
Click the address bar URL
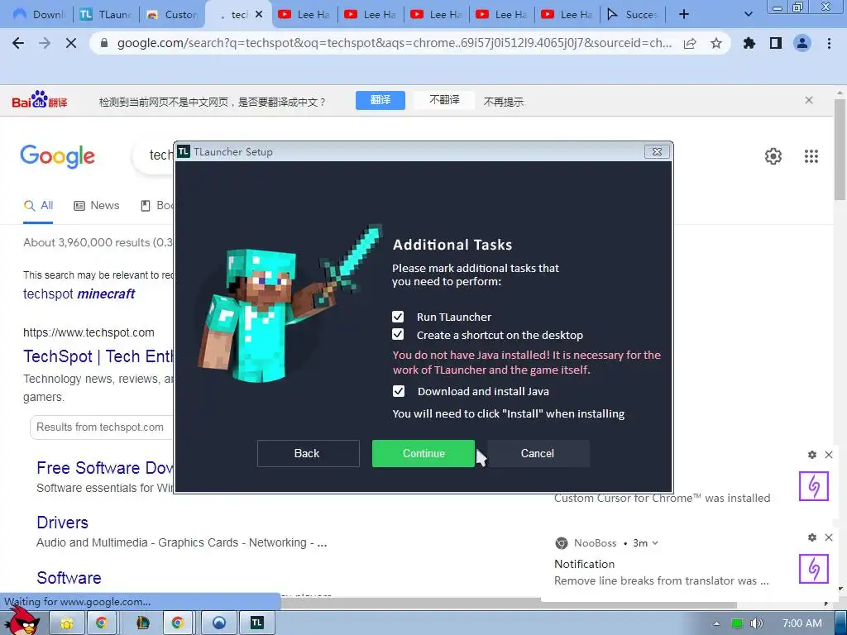pyautogui.click(x=395, y=43)
